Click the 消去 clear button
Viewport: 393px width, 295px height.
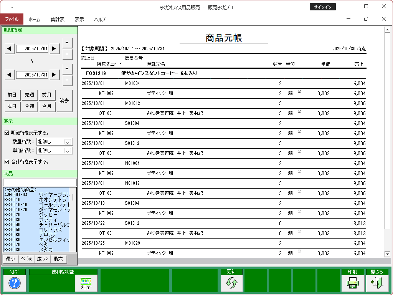[64, 101]
